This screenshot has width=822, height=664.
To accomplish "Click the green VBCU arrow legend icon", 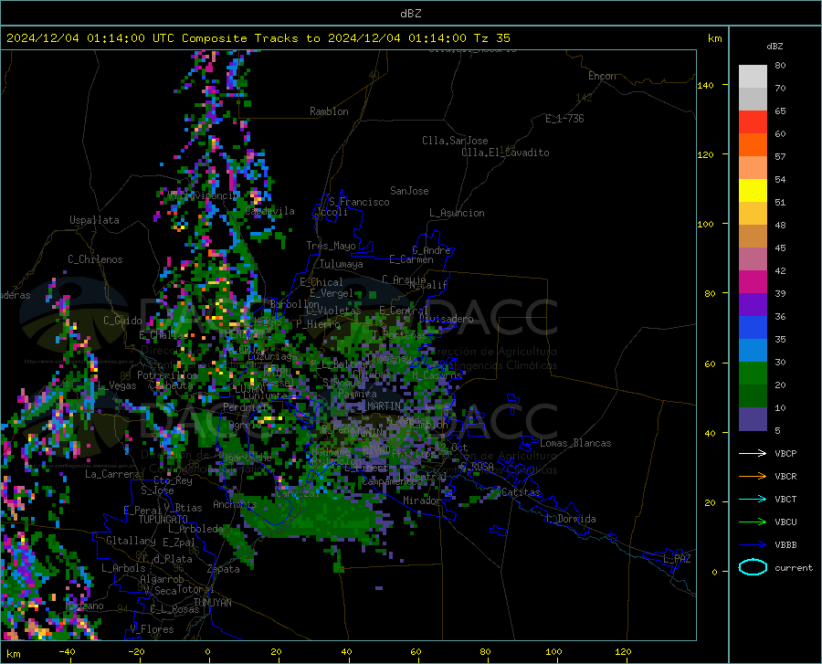I will (x=753, y=522).
